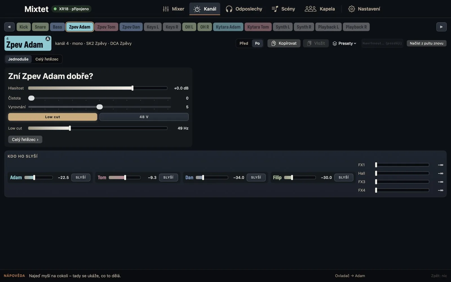Screen dimensions: 451x282
Task: Select the Playback R channel tab
Action: (x=356, y=27)
